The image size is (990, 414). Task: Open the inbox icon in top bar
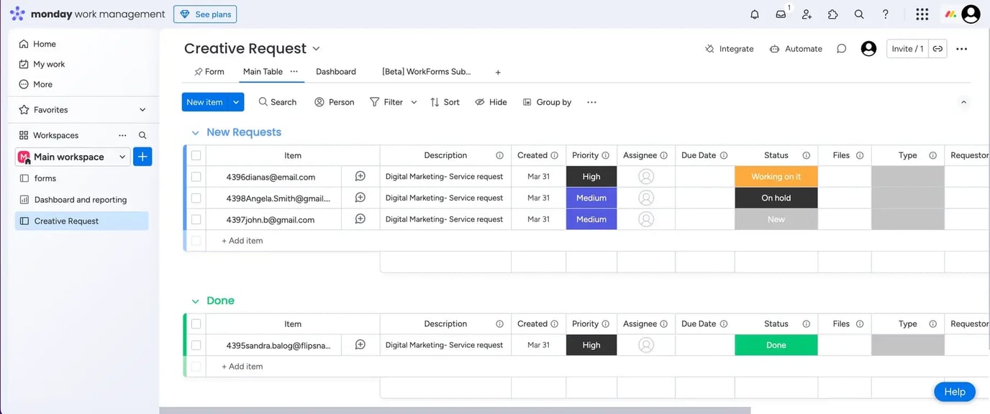tap(781, 14)
